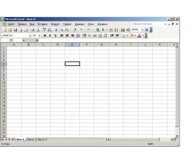Viewport: 192px width, 147px height.
Task: Click the Increase Indent icon
Action: coord(117,35)
